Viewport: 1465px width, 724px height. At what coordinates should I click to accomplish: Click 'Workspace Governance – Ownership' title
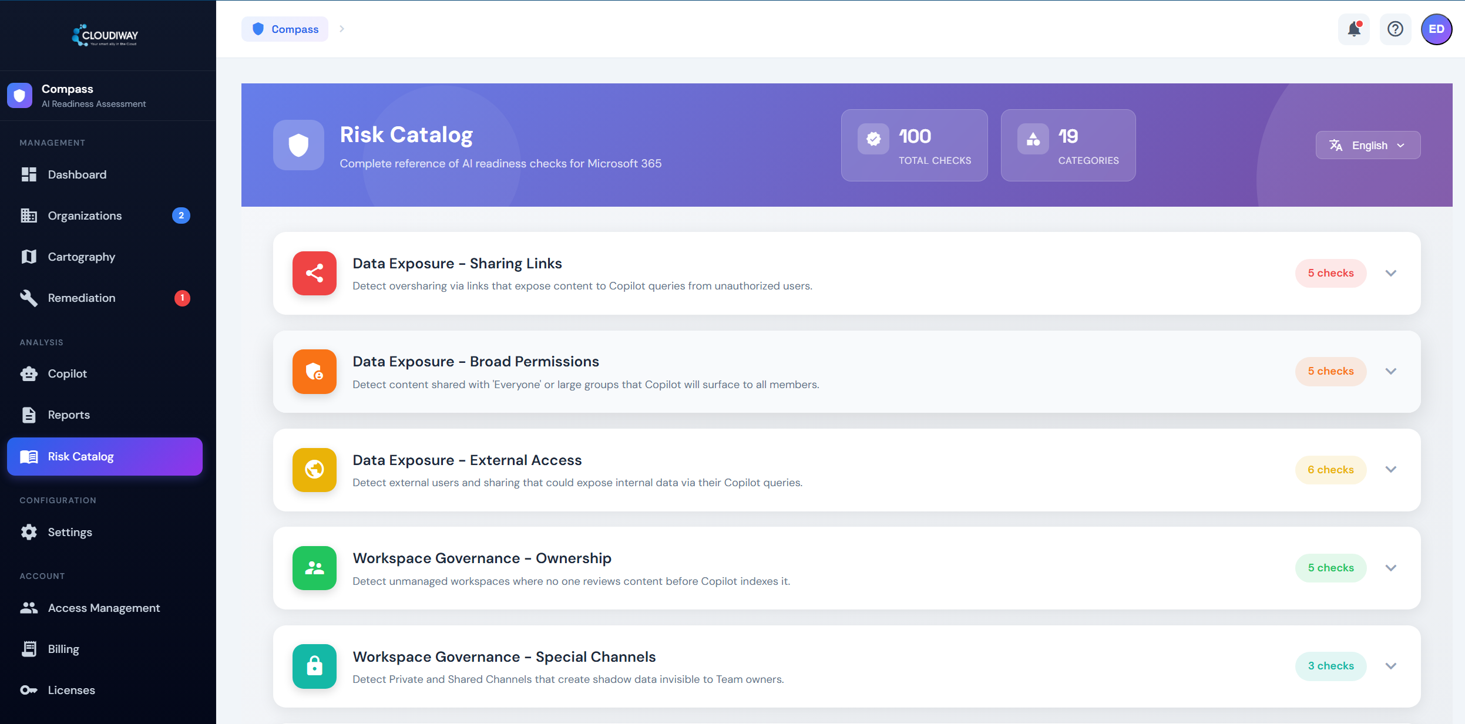click(482, 558)
